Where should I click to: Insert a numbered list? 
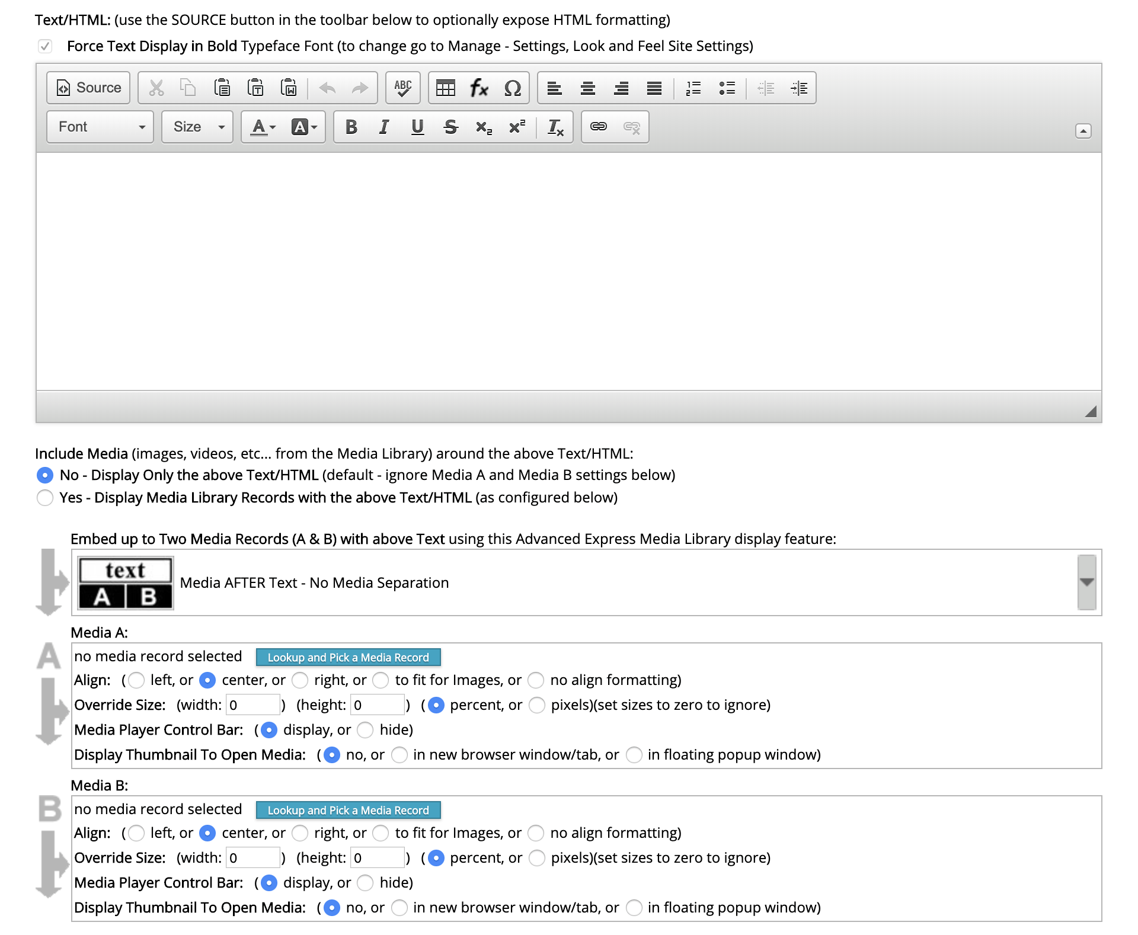pos(693,88)
